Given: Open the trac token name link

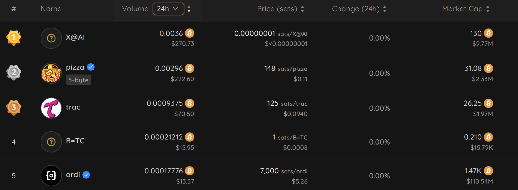Looking at the screenshot, I should [x=73, y=107].
